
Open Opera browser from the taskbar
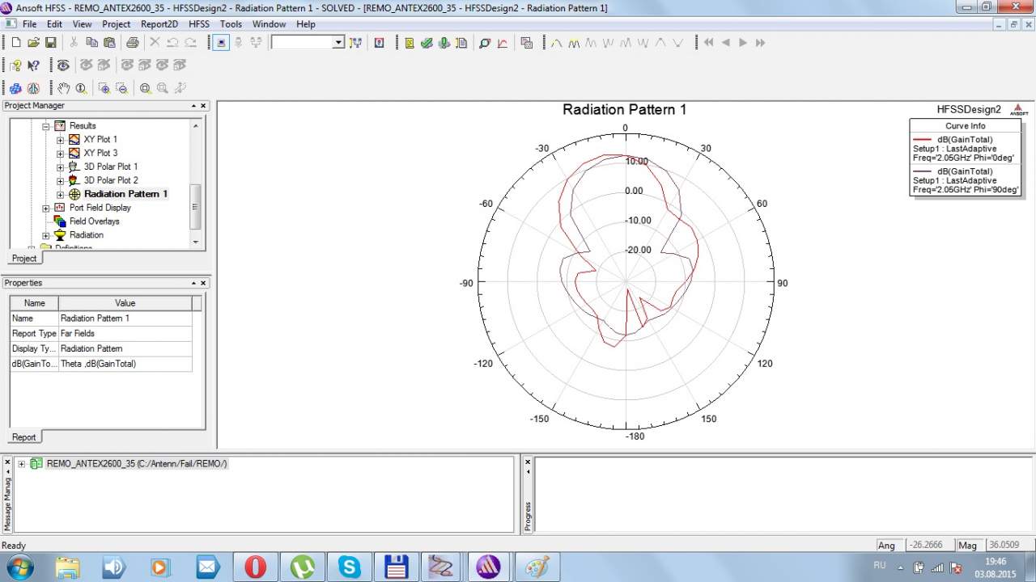(255, 567)
